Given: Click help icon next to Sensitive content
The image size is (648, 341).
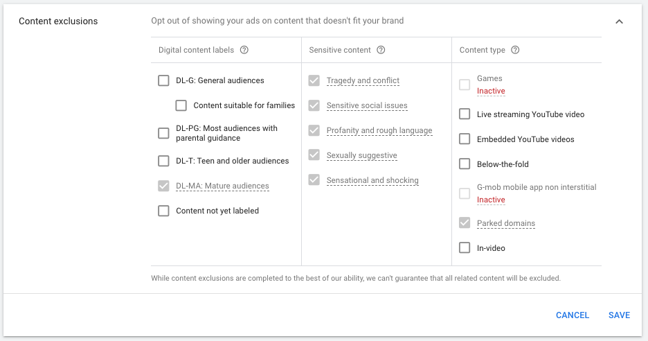Looking at the screenshot, I should coord(381,50).
